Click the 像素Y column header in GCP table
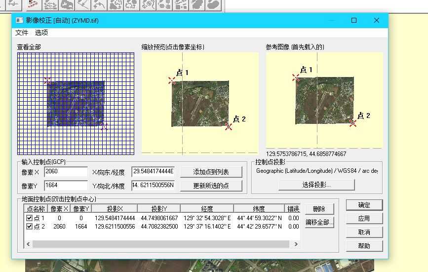 (81, 209)
